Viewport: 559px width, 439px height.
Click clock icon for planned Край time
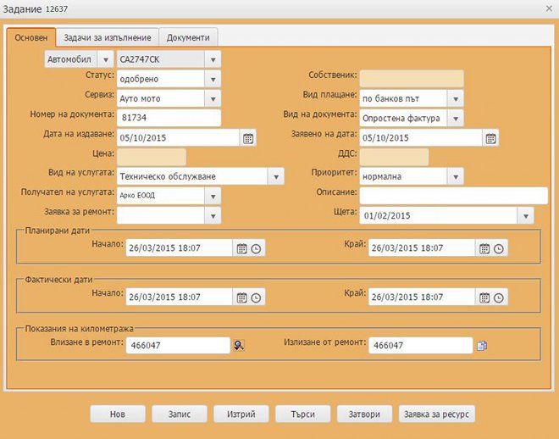click(499, 248)
